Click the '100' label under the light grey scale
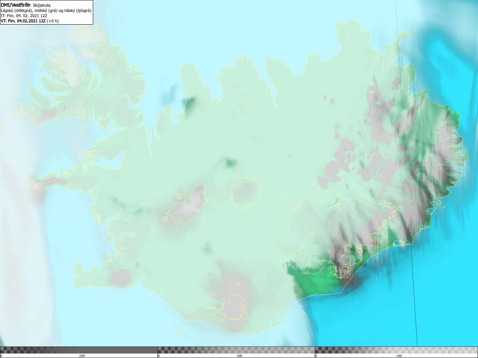This screenshot has width=478, height=358. point(399,356)
